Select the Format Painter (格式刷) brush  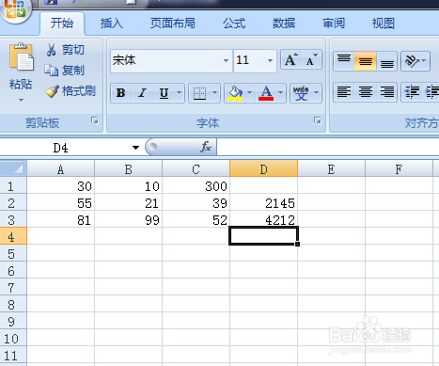[x=52, y=91]
